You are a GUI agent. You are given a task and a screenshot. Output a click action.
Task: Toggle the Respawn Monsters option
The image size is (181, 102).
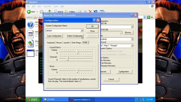coord(108,66)
